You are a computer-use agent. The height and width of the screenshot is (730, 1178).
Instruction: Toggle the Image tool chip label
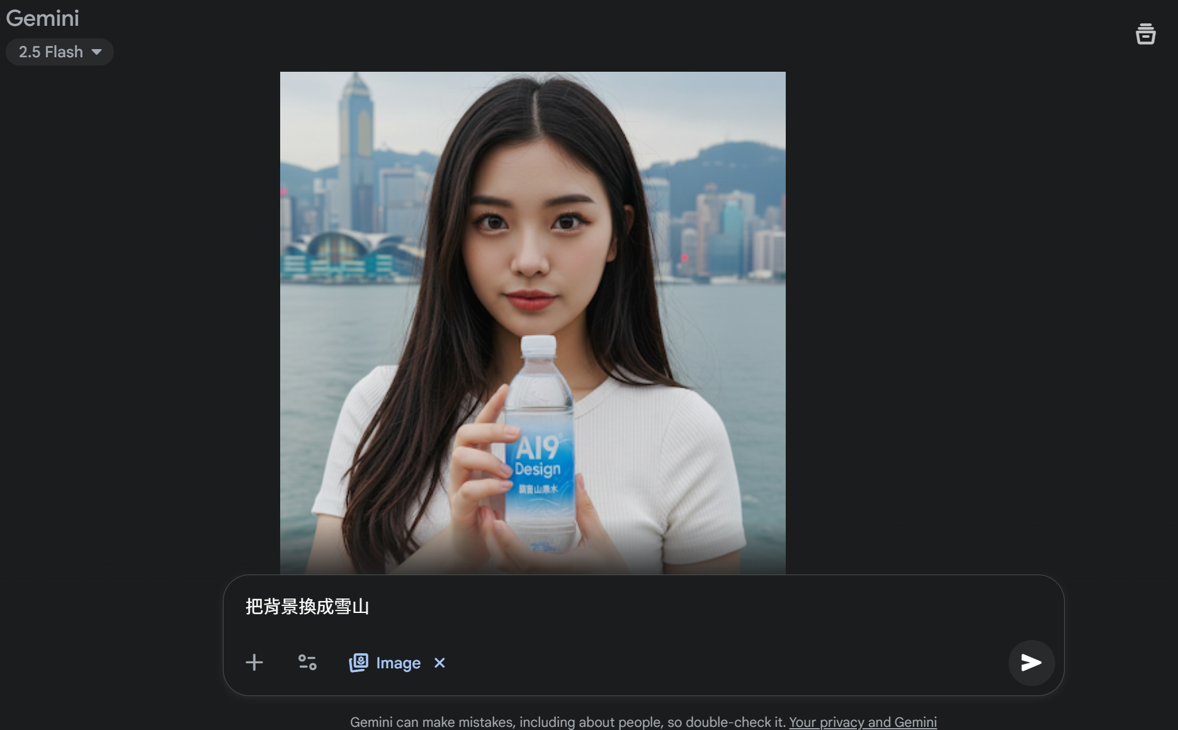pos(398,663)
